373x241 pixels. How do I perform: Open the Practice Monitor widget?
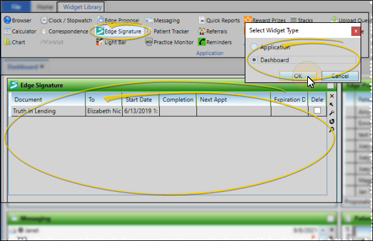[x=169, y=42]
